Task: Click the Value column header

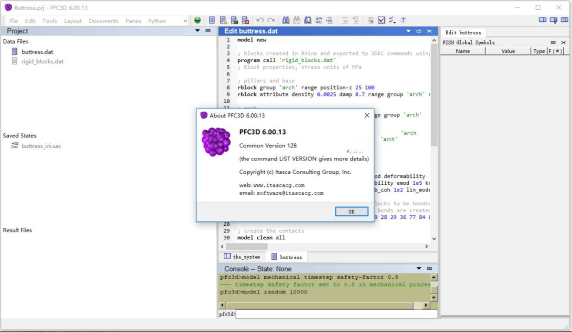Action: 508,51
